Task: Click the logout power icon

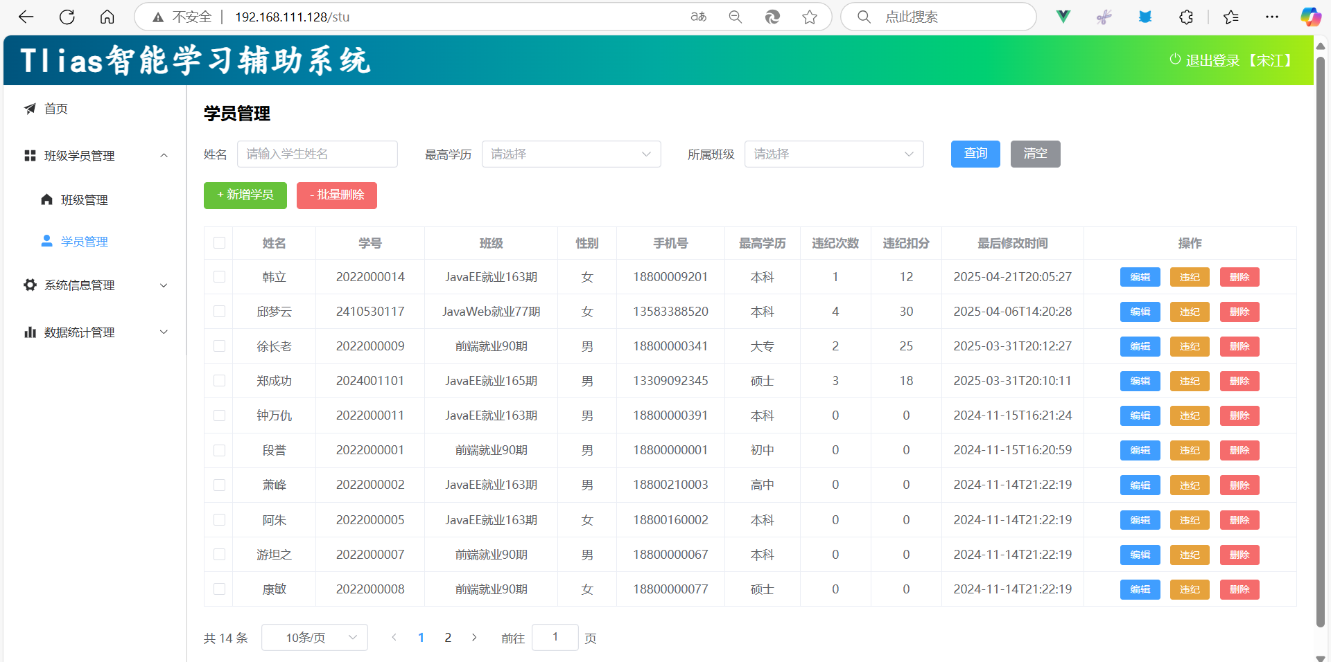Action: (x=1175, y=60)
